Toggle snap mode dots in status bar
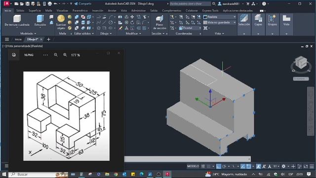Viewport: 316px width, 178px height. [x=208, y=166]
